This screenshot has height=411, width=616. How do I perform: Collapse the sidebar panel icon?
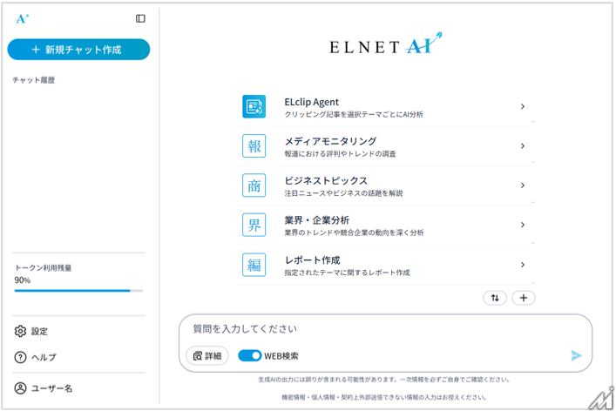140,18
